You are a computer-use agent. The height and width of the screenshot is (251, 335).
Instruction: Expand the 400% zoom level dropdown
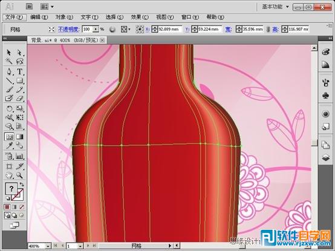click(48, 246)
